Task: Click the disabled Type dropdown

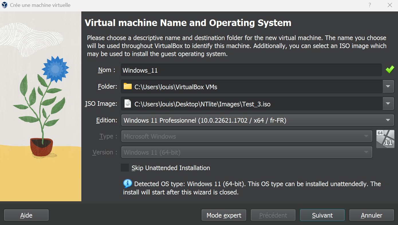Action: pos(246,136)
